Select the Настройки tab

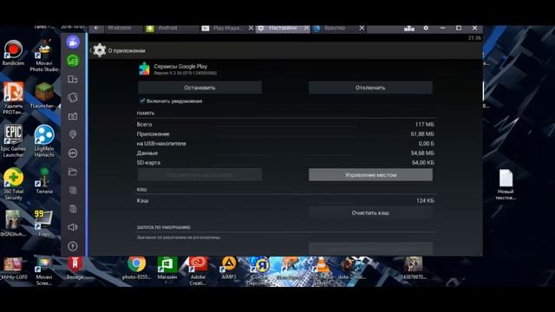283,28
